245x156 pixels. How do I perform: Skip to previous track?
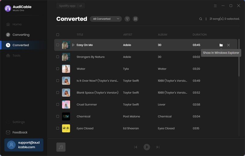[136, 147]
